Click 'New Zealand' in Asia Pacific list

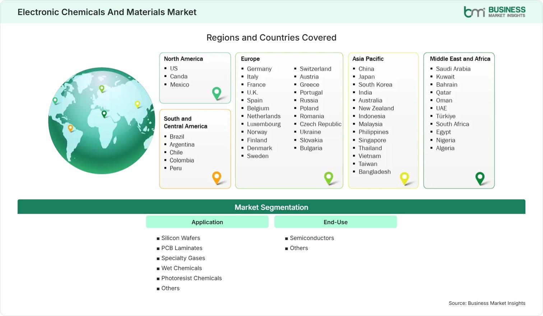pyautogui.click(x=376, y=108)
